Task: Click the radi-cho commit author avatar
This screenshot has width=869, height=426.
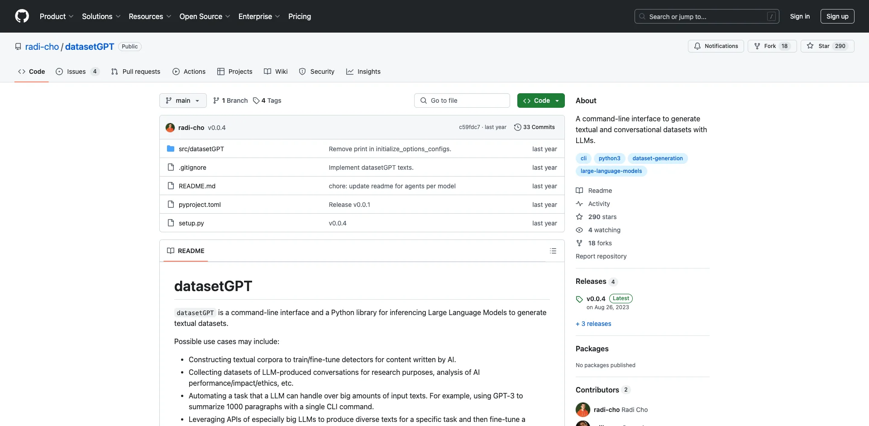Action: click(170, 128)
